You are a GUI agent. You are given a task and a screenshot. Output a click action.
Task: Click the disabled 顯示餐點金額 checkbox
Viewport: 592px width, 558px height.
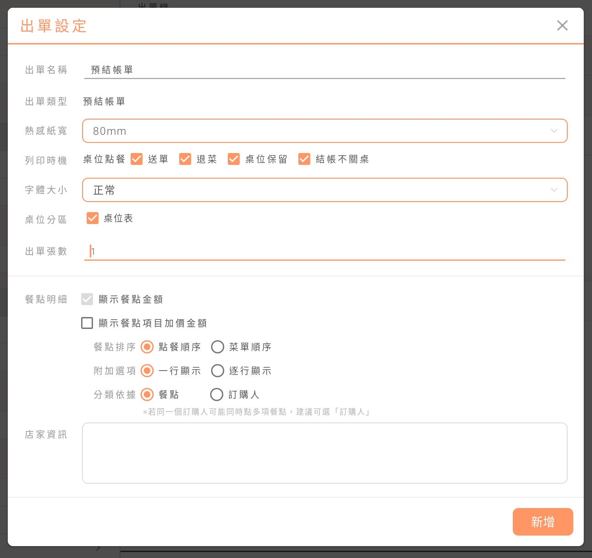click(x=87, y=299)
